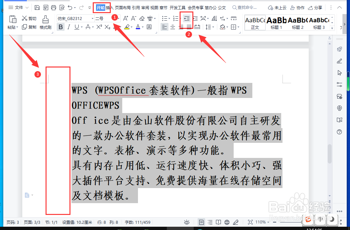Apply Subscript X₂ formatting
Screen dimensions: 350x230
(x=107, y=27)
